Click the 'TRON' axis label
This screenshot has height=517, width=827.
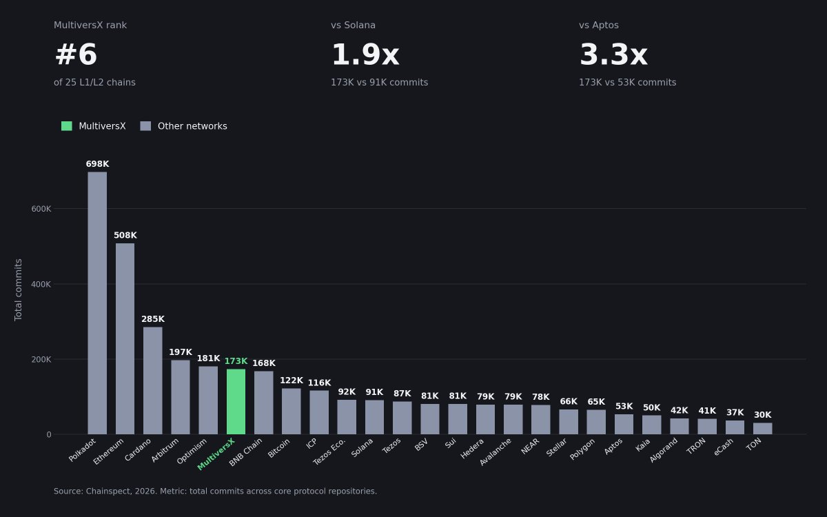pos(697,446)
